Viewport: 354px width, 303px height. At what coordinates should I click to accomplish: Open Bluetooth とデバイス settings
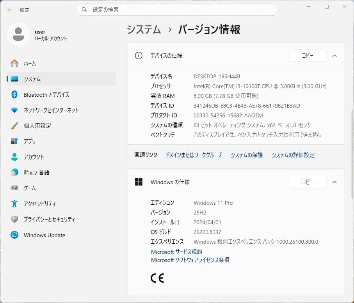(x=61, y=94)
